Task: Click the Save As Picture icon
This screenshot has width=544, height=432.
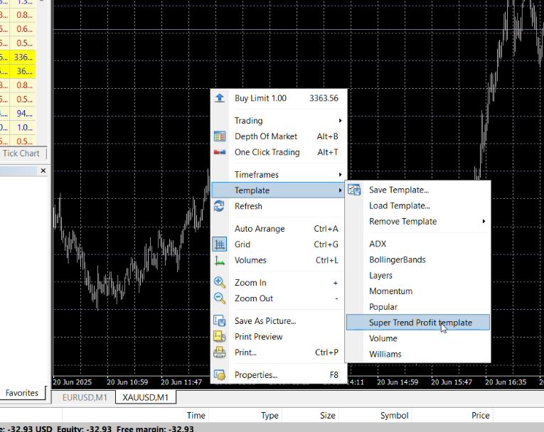Action: [x=220, y=321]
